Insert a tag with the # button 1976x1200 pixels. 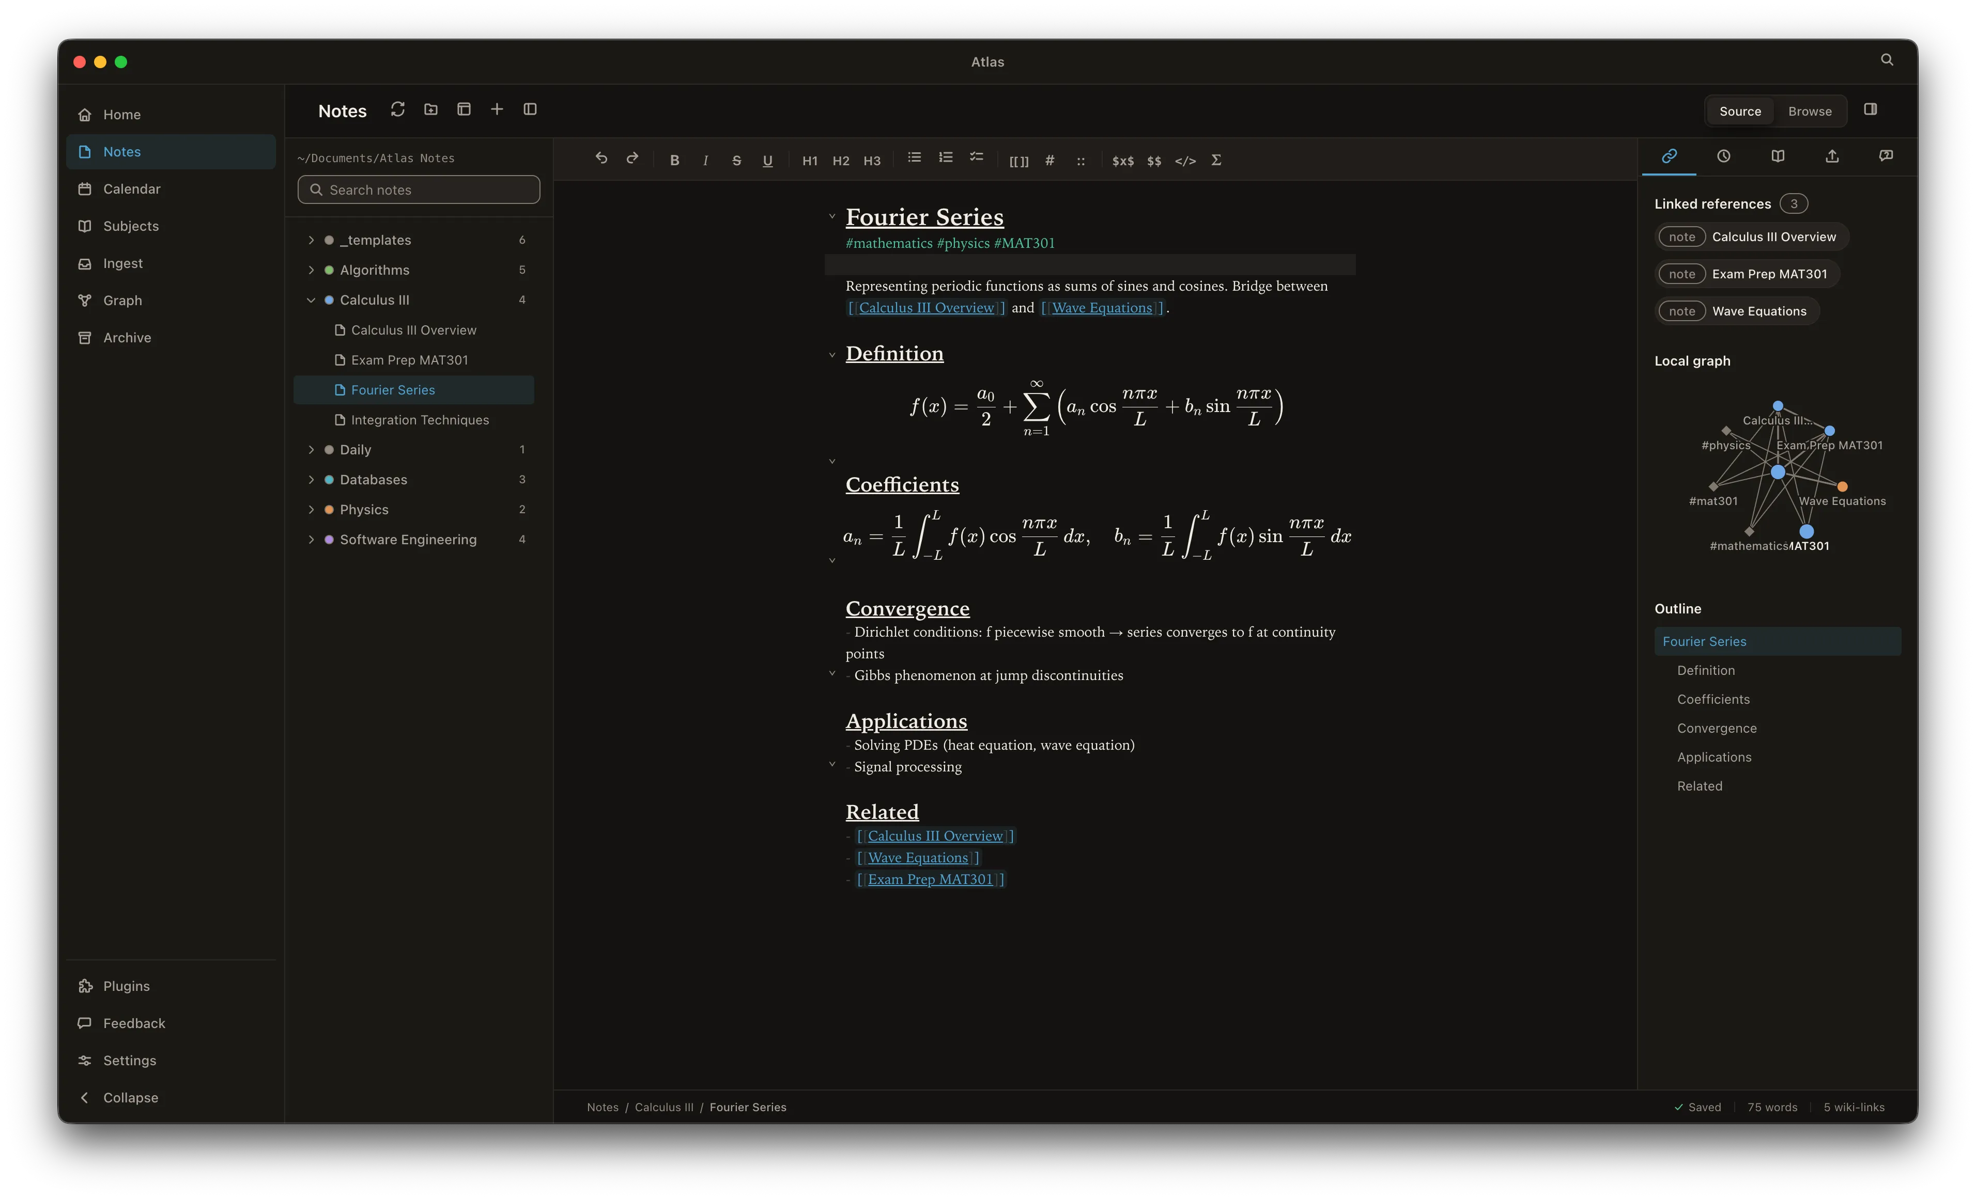click(x=1049, y=160)
